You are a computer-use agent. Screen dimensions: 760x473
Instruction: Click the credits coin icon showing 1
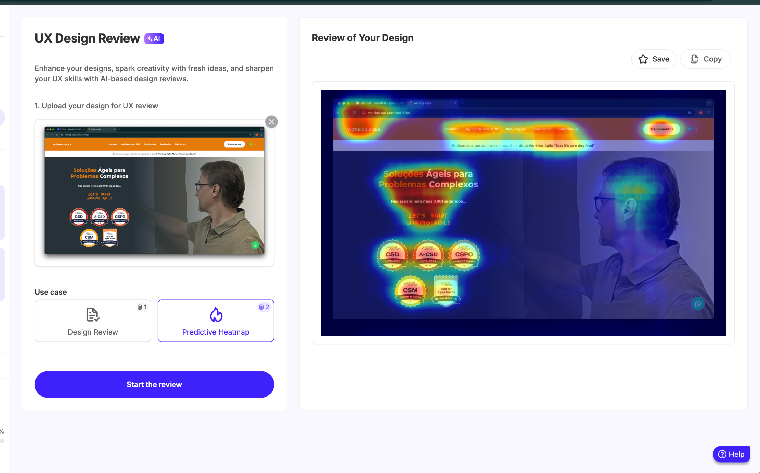click(140, 307)
